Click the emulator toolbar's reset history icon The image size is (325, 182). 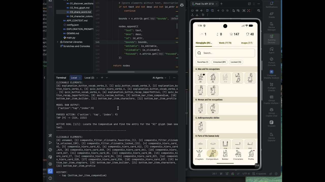(x=203, y=15)
